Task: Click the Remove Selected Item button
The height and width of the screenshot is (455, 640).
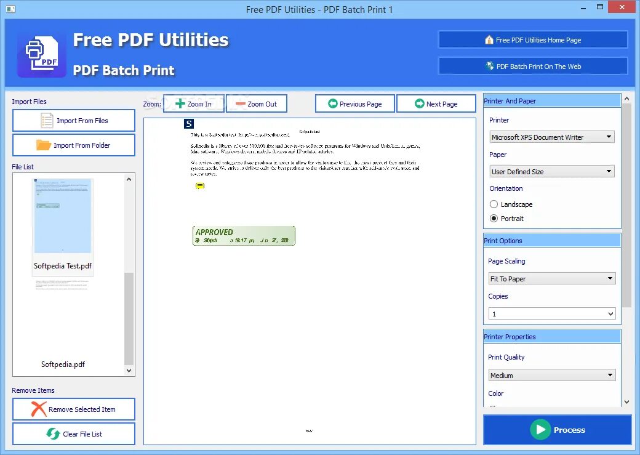Action: [x=73, y=409]
